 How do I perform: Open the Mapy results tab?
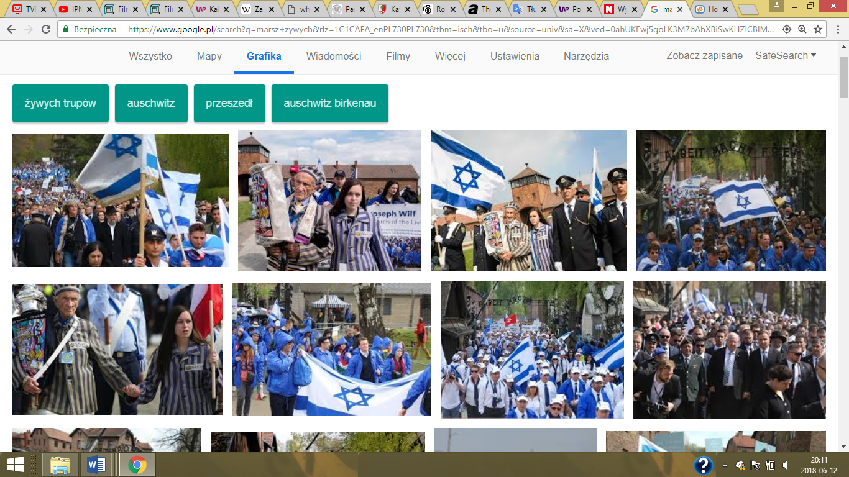click(209, 56)
